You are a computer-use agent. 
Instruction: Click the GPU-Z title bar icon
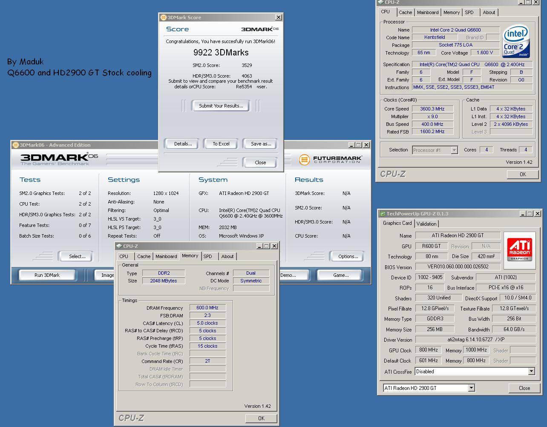click(x=383, y=214)
